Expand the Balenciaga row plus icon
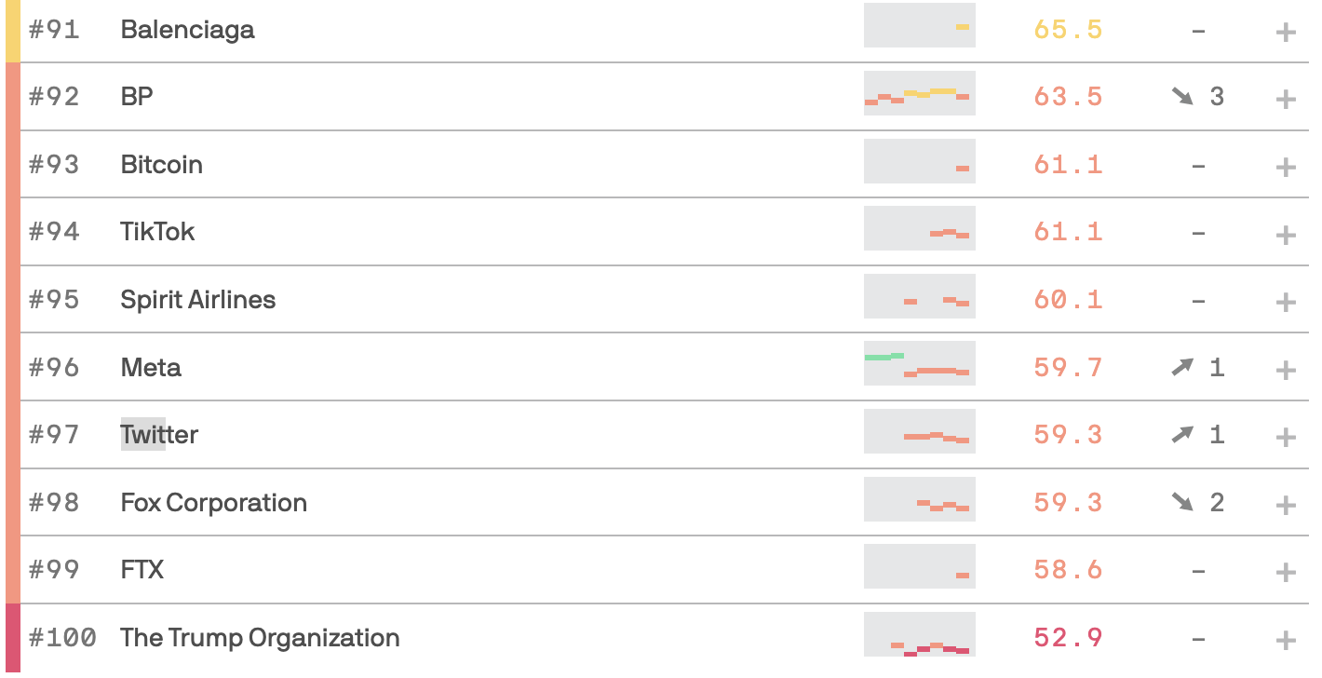The height and width of the screenshot is (678, 1322). point(1286,33)
